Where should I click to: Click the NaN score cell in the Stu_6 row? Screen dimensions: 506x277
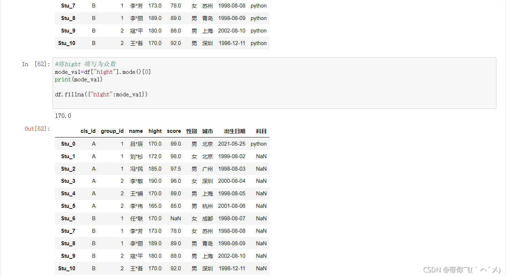(176, 218)
